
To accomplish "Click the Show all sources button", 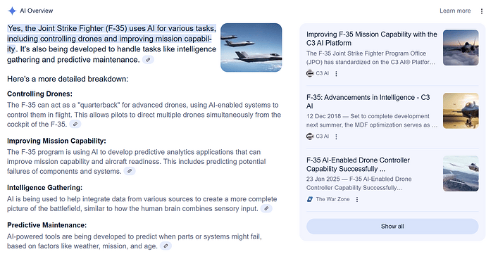I will (392, 227).
